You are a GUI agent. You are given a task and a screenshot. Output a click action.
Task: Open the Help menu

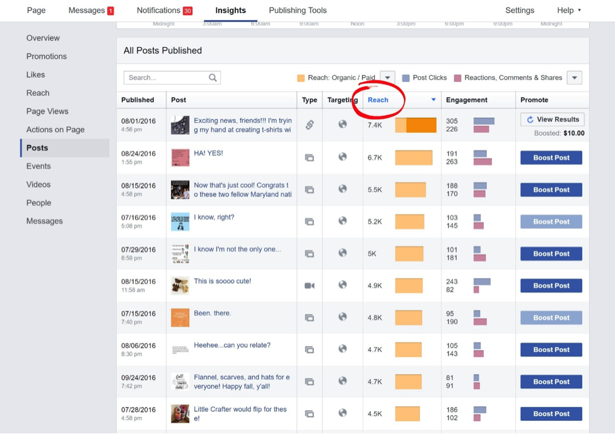coord(569,10)
